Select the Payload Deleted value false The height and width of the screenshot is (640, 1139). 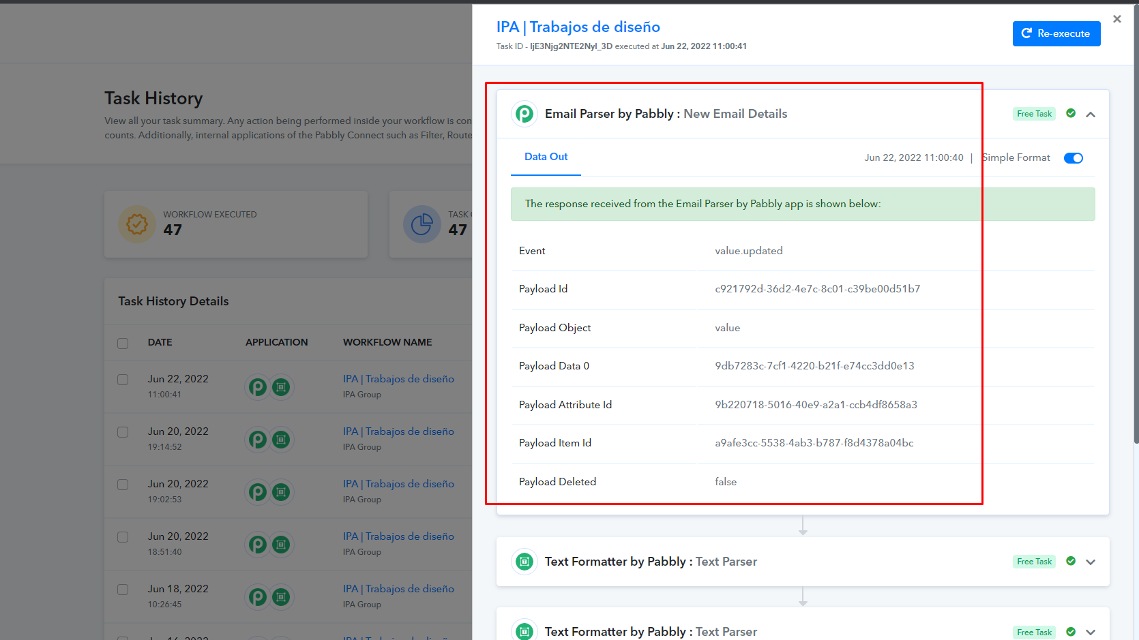coord(726,482)
